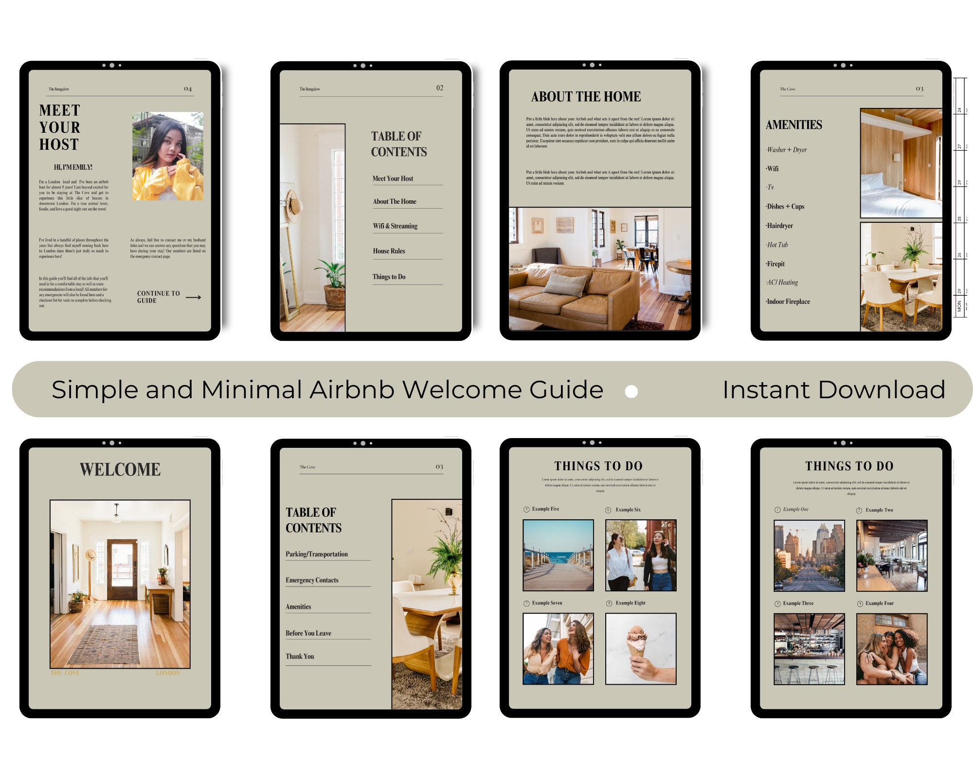Click the circled number five beside Example Five
The image size is (973, 778).
(527, 509)
